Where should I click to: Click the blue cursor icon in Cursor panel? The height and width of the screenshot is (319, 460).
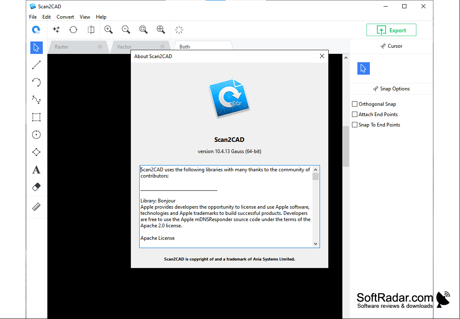coord(364,68)
